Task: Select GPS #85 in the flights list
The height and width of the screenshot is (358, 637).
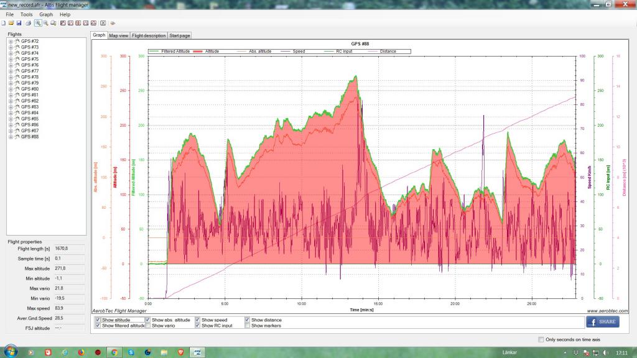Action: tap(30, 119)
